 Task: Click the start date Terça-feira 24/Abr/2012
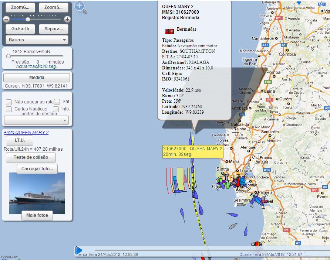pyautogui.click(x=107, y=254)
